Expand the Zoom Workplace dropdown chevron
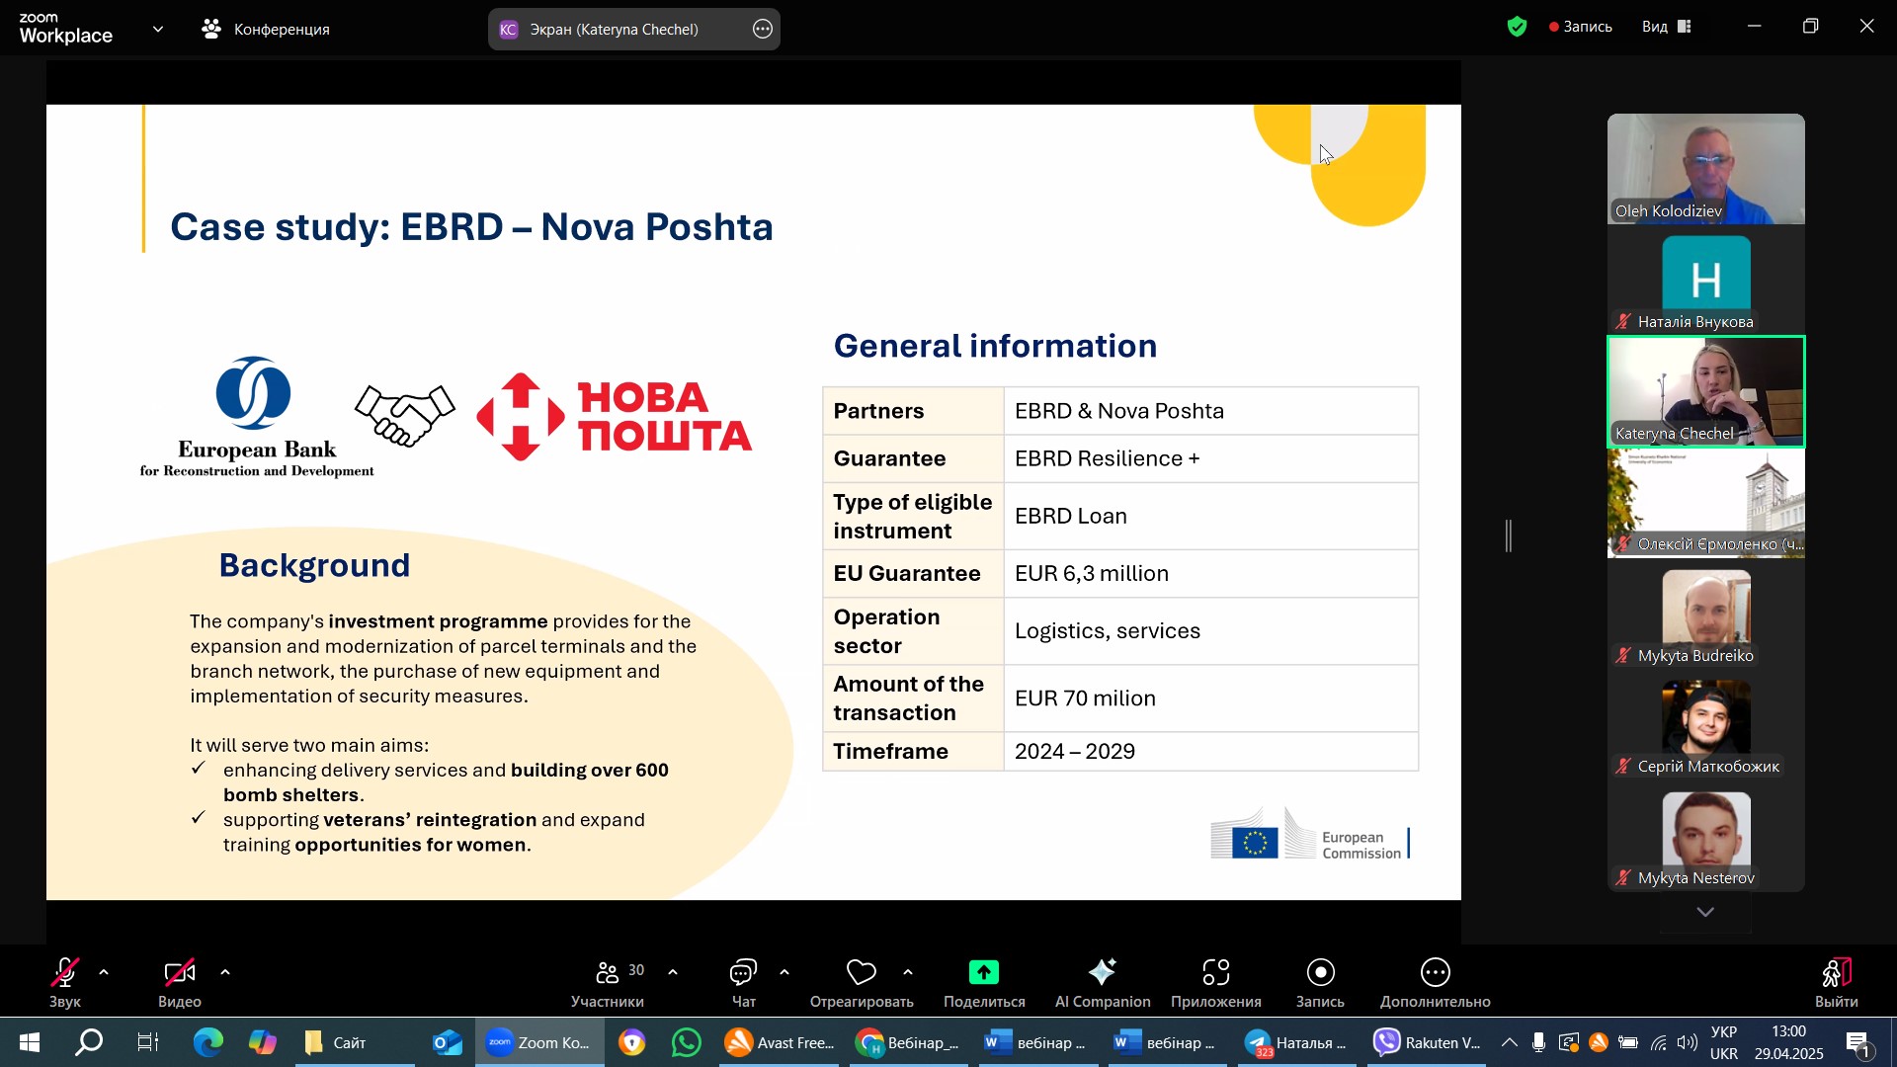This screenshot has height=1067, width=1897. coord(158,30)
